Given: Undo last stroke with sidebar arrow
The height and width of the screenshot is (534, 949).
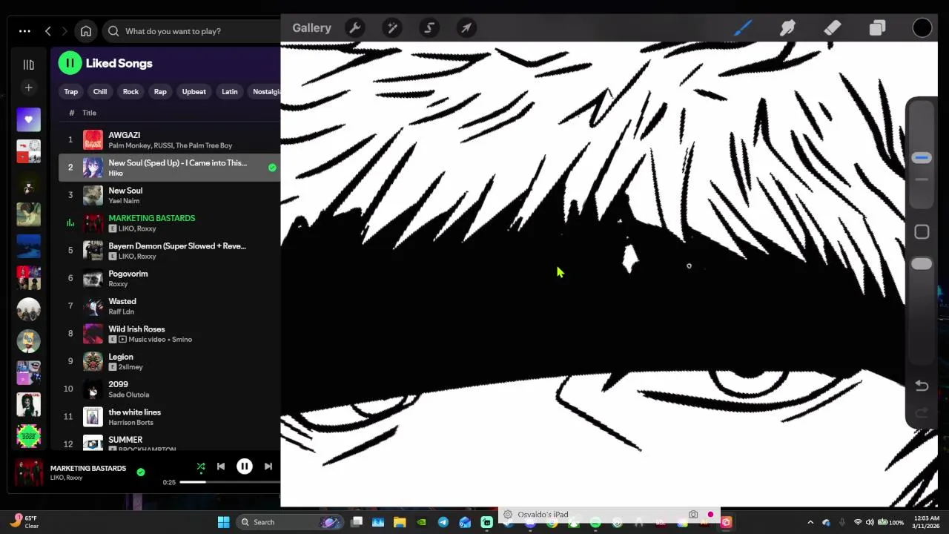Looking at the screenshot, I should pos(922,386).
